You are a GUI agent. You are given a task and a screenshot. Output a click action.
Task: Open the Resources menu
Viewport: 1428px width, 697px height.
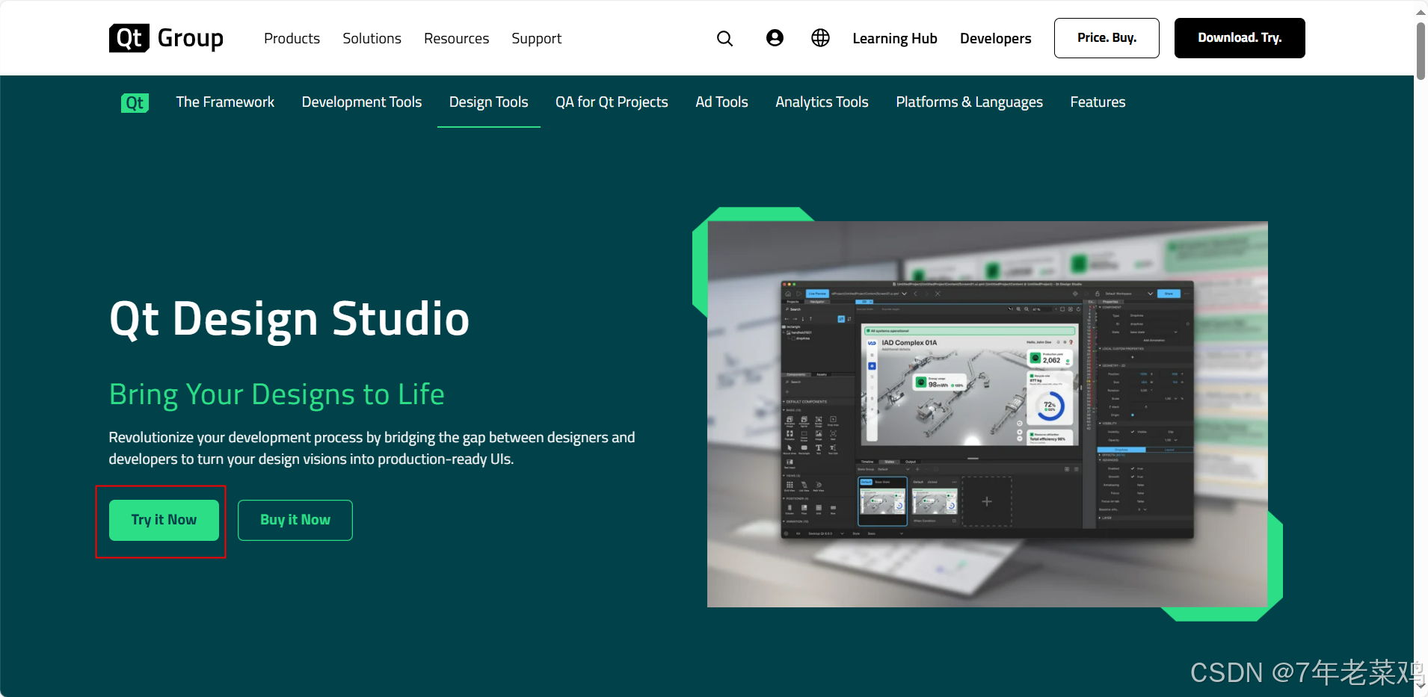click(456, 38)
